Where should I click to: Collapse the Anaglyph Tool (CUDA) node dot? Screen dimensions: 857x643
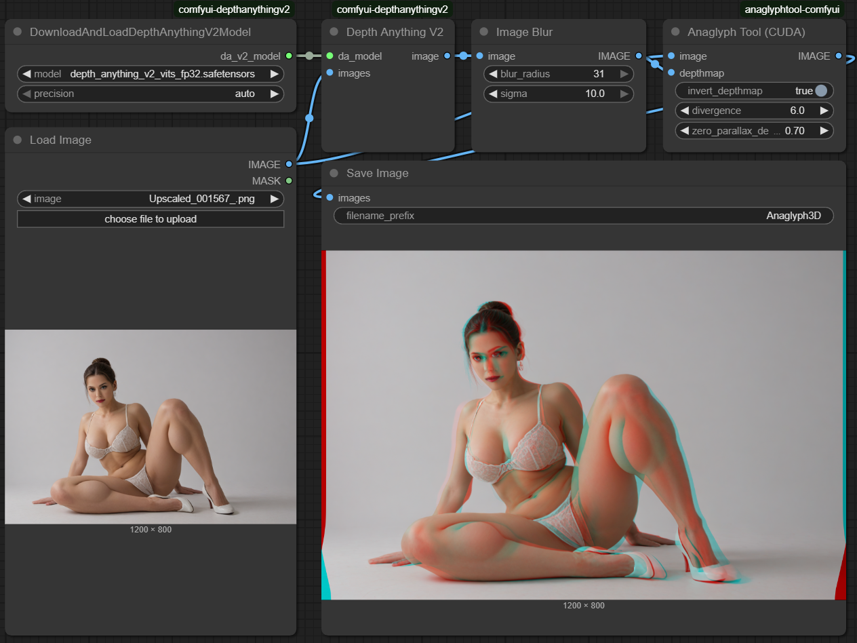coord(675,32)
